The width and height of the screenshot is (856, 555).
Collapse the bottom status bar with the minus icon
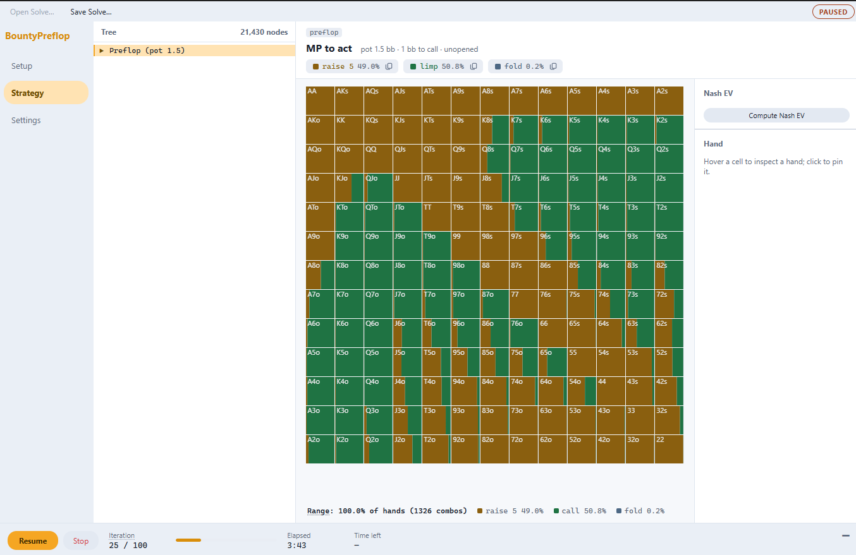click(x=846, y=535)
